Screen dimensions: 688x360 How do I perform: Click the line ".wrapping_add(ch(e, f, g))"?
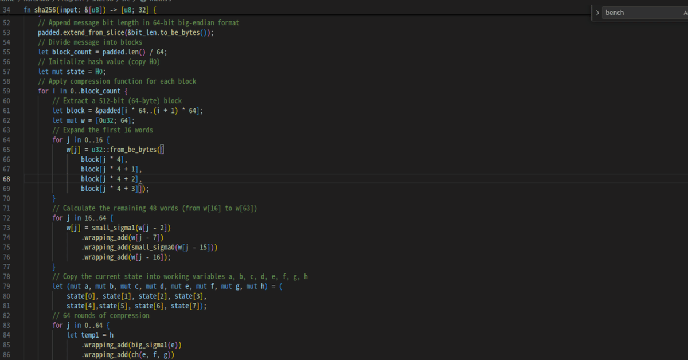tap(128, 355)
